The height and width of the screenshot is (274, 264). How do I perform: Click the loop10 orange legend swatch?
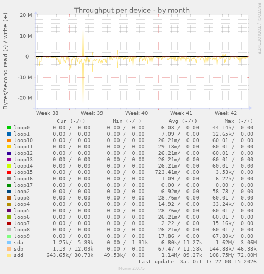[x=9, y=140]
